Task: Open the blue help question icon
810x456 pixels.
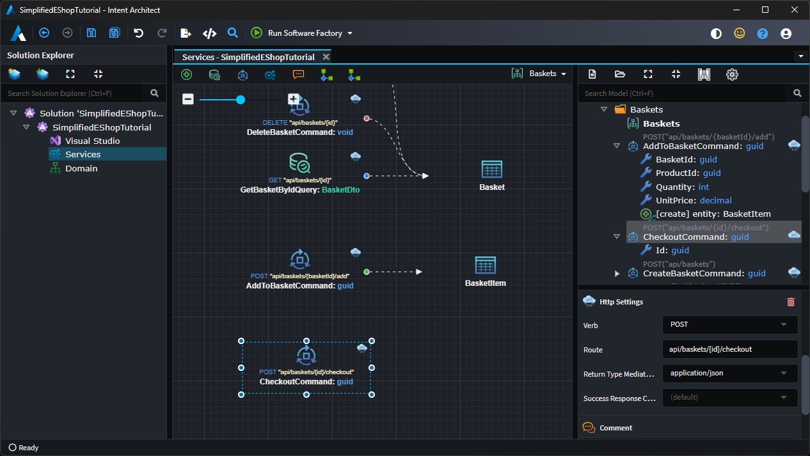Action: 763,34
